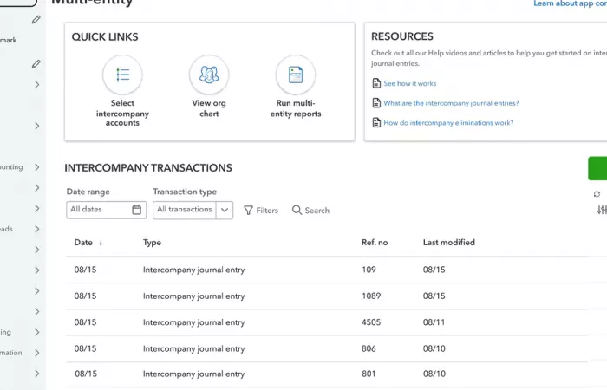This screenshot has width=607, height=390.
Task: Click document icon beside eliminations link
Action: pyautogui.click(x=376, y=123)
